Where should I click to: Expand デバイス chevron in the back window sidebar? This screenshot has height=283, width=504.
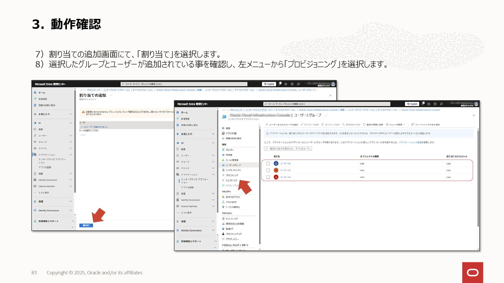(x=71, y=148)
